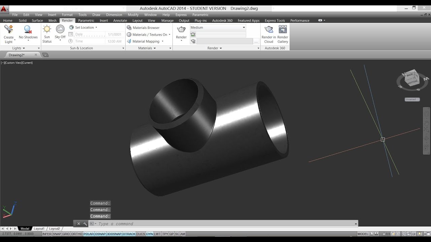Toggle POLAR tracking in status bar
431x242 pixels.
tap(89, 234)
